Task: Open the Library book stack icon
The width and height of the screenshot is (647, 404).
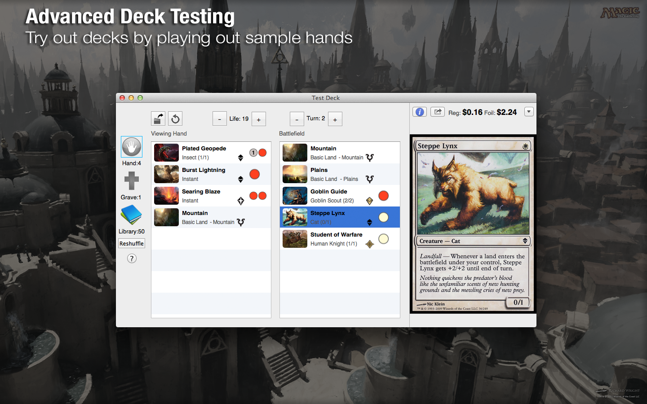Action: [x=131, y=215]
